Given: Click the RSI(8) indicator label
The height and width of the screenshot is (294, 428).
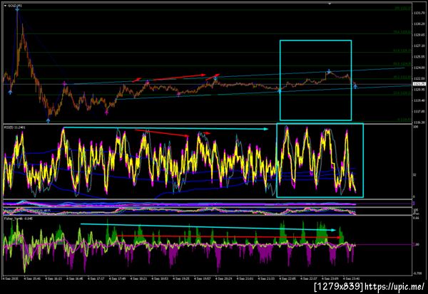Looking at the screenshot, I should coord(15,127).
